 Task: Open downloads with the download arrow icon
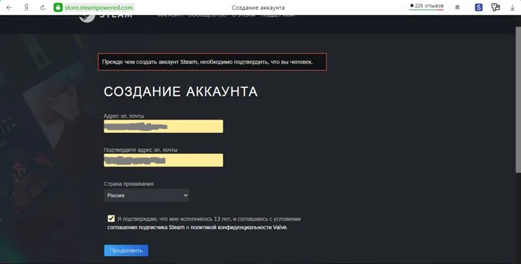[x=513, y=7]
